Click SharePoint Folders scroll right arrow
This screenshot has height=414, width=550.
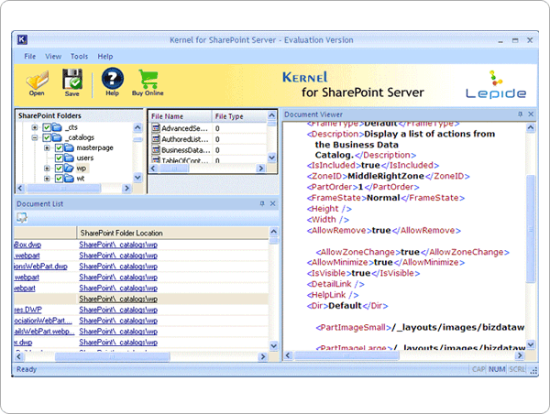[x=126, y=189]
